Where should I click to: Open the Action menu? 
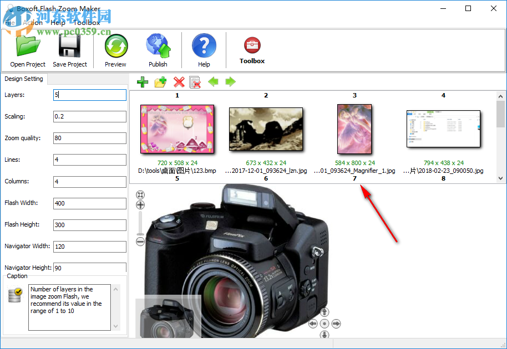click(33, 22)
